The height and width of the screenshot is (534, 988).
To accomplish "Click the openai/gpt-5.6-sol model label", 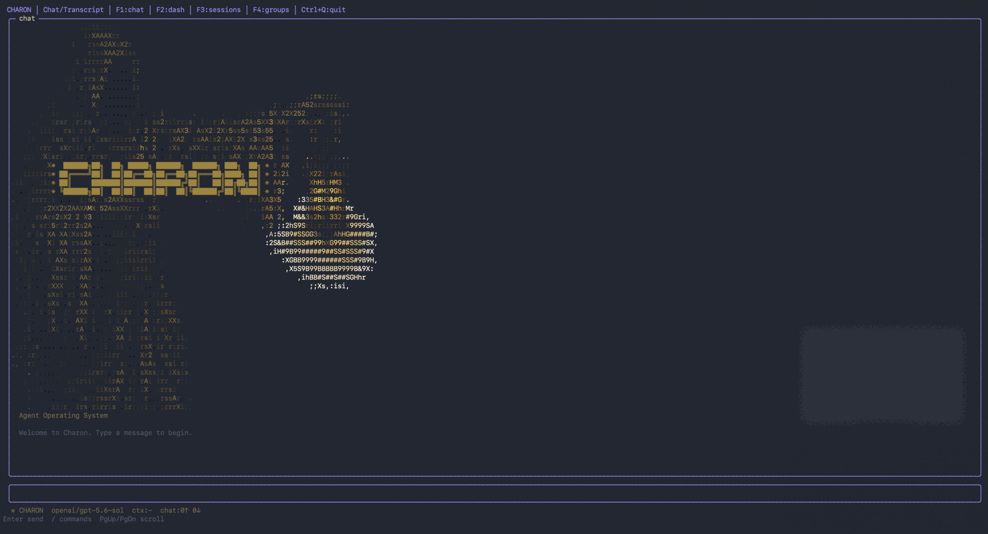I will tap(87, 510).
